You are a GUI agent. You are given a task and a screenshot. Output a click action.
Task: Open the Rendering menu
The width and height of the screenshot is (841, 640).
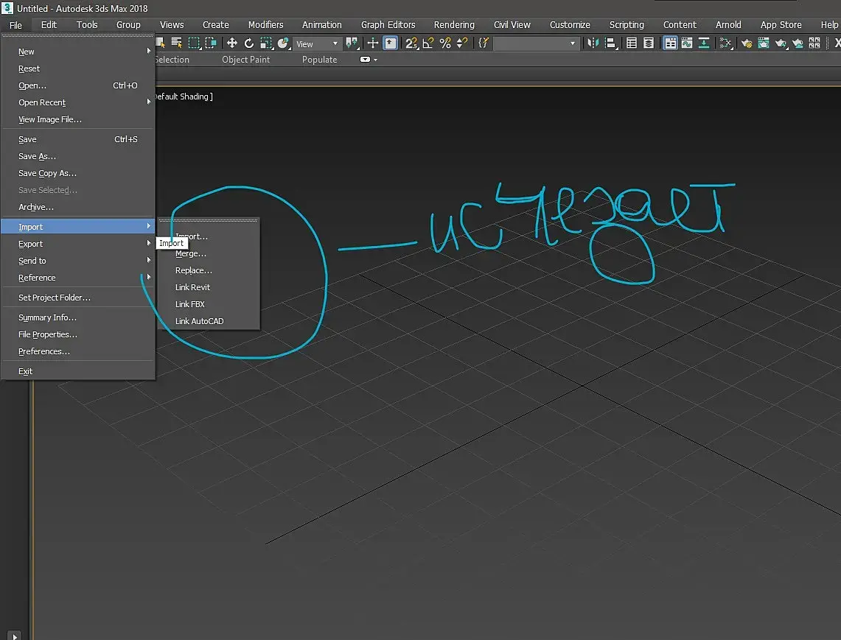[x=454, y=24]
